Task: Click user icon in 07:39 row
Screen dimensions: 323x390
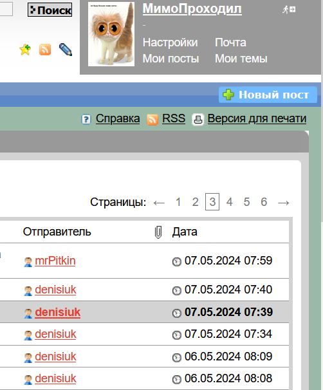Action: (28, 313)
